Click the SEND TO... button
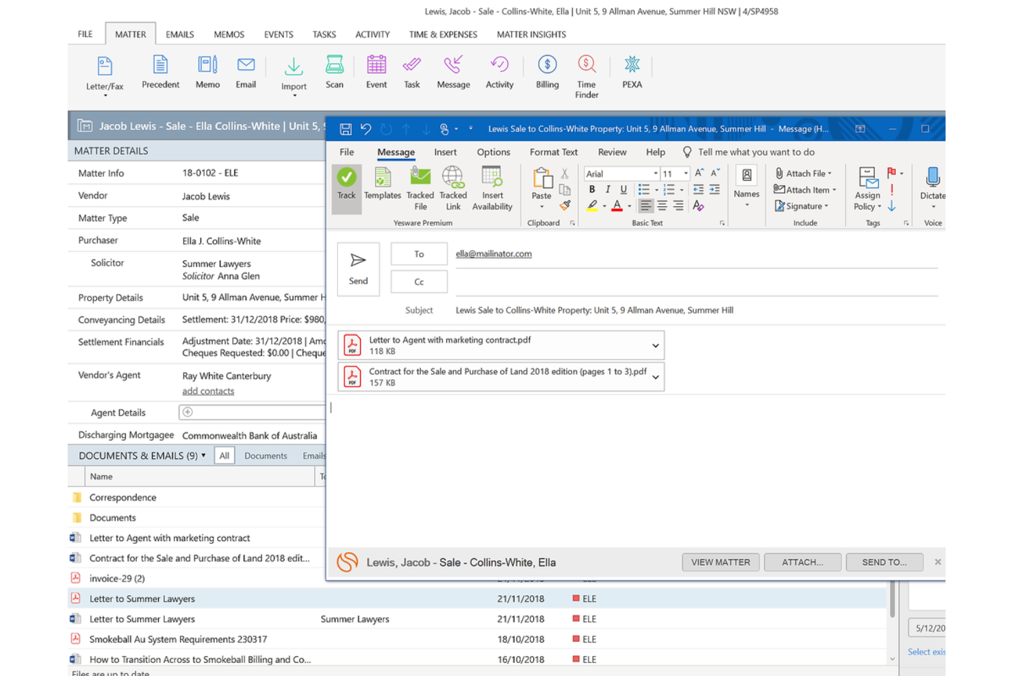 (884, 562)
